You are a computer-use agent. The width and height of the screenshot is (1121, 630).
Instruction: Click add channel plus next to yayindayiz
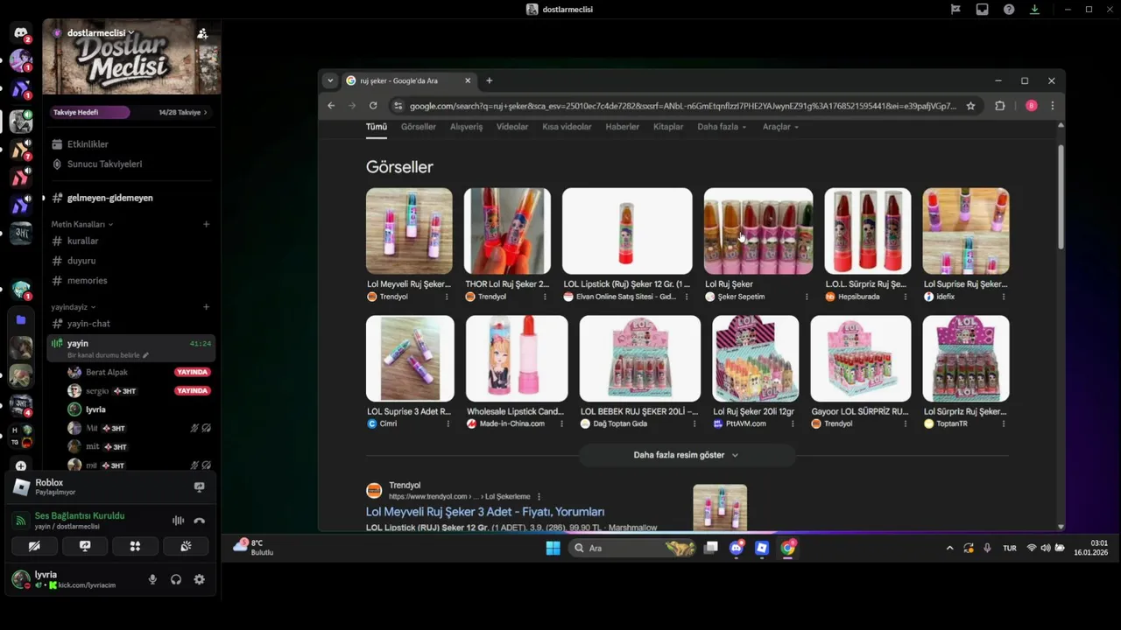(x=207, y=307)
